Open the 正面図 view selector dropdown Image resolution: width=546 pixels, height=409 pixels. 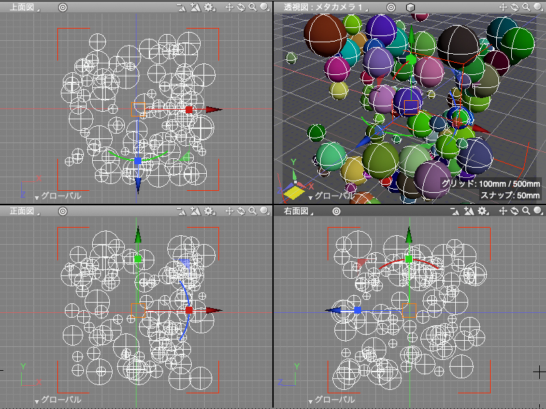[x=24, y=211]
